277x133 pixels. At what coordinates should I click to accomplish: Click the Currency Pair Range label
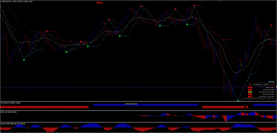[267, 92]
